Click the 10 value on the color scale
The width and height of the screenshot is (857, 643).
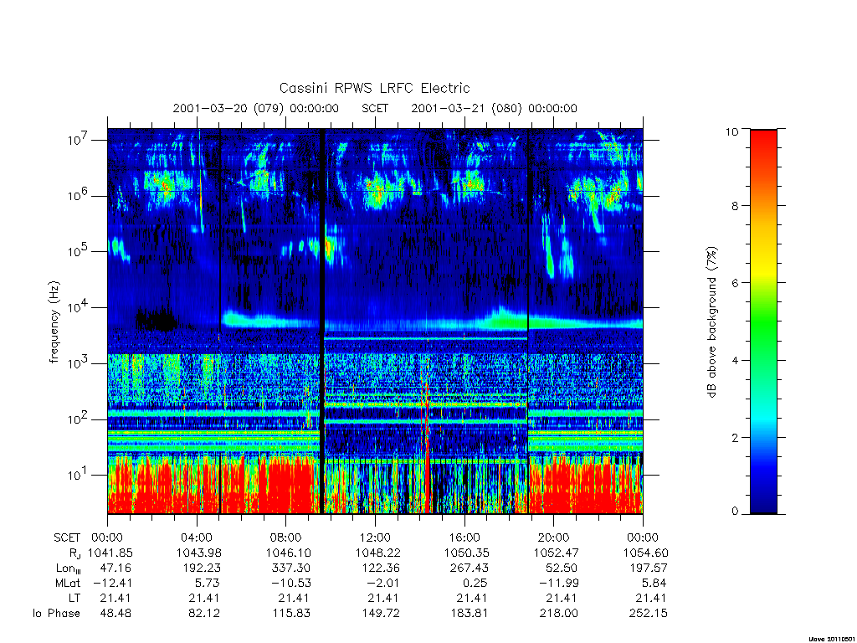(731, 131)
